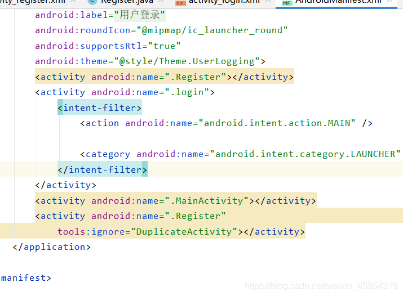Click the "android.intent.category.LAUNCHER" category line
Image resolution: width=403 pixels, height=296 pixels.
pyautogui.click(x=240, y=154)
